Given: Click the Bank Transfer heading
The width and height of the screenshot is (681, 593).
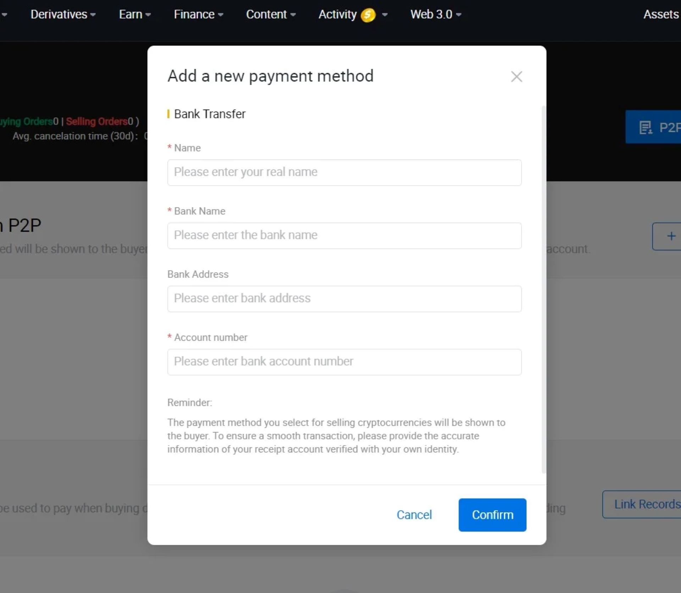Looking at the screenshot, I should [210, 114].
